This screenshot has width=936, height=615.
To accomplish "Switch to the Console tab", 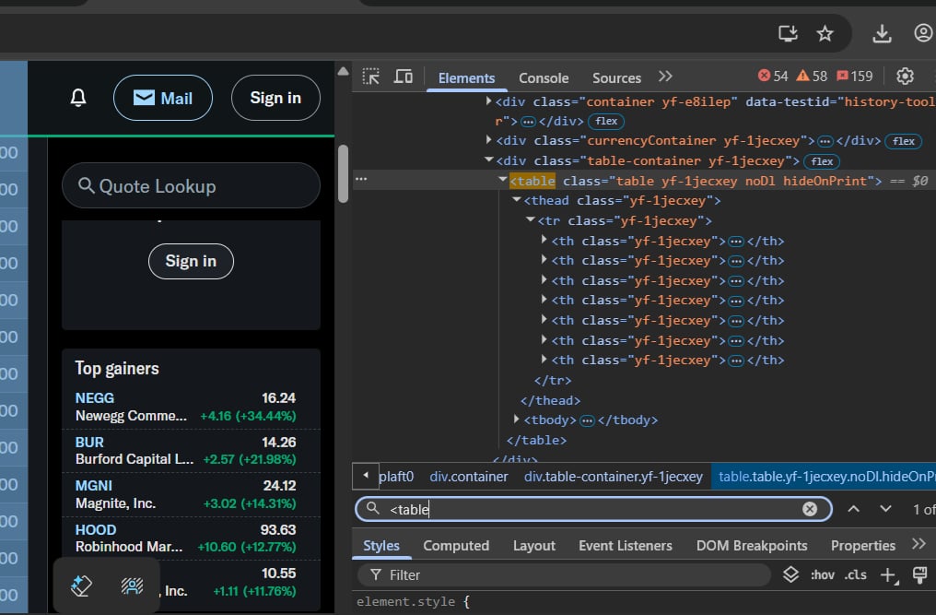I will tap(544, 78).
